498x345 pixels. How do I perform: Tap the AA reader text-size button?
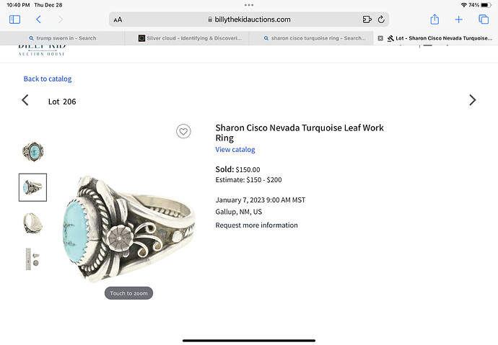pos(118,19)
